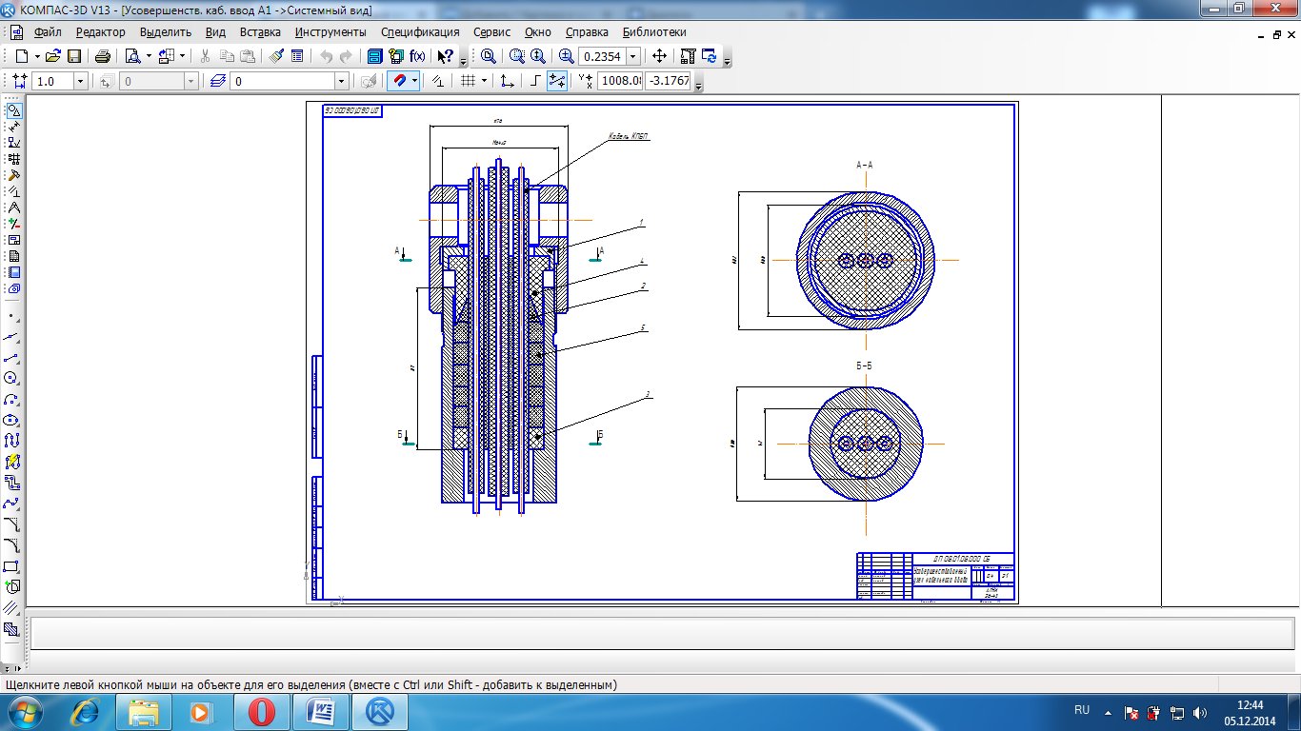The height and width of the screenshot is (731, 1301).
Task: Open the Variables f(x) tool
Action: pyautogui.click(x=417, y=56)
